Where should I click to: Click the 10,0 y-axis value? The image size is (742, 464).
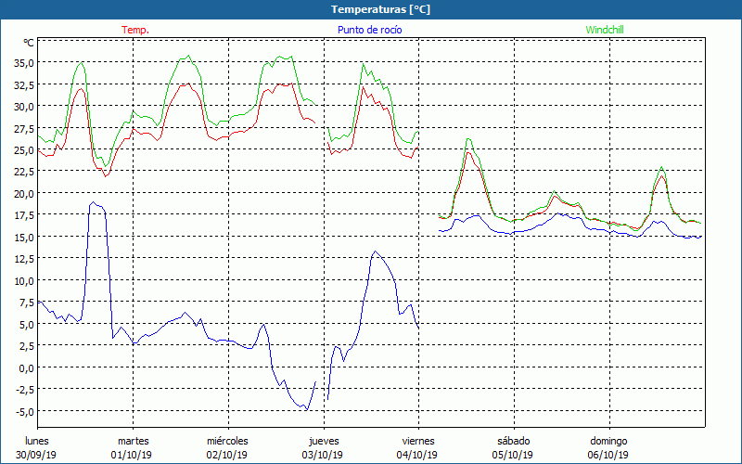(25, 280)
